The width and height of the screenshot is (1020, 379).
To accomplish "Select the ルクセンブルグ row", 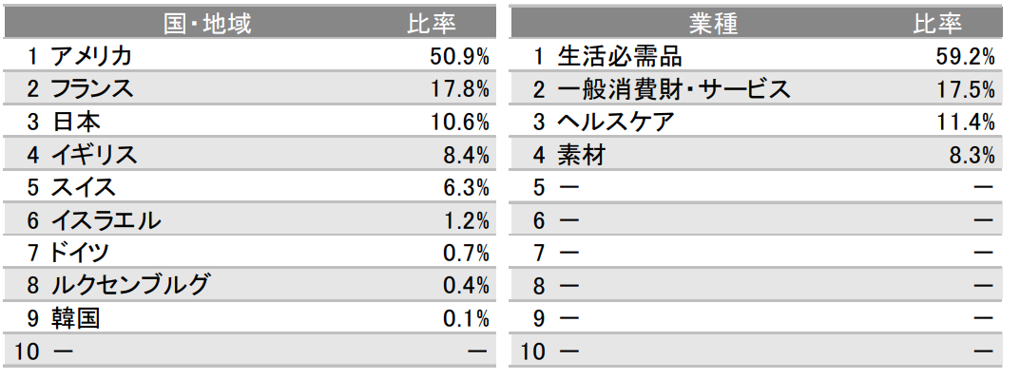I will coord(250,285).
